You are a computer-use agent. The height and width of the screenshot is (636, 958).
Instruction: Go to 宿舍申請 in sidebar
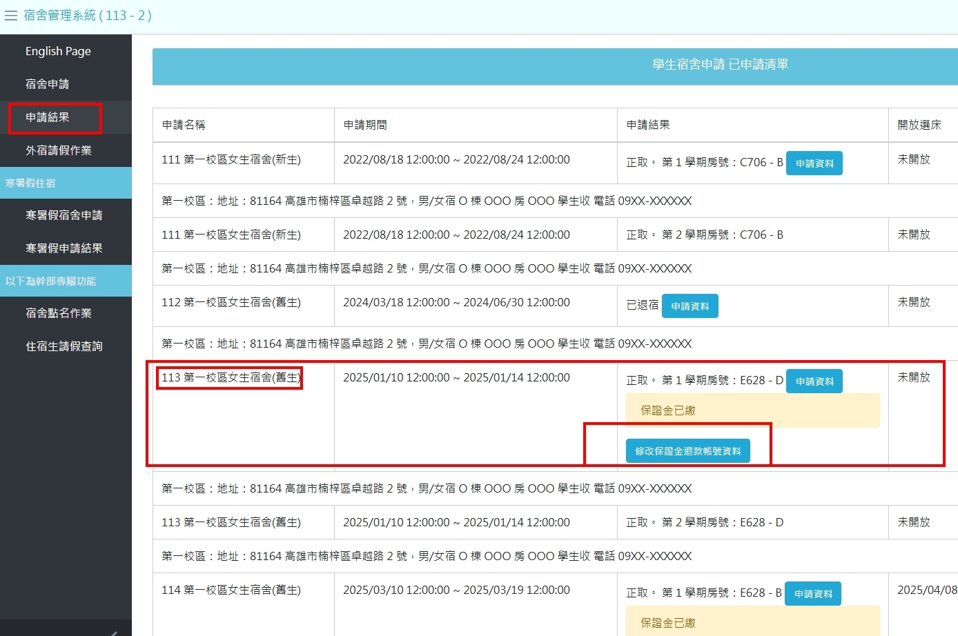(x=47, y=84)
